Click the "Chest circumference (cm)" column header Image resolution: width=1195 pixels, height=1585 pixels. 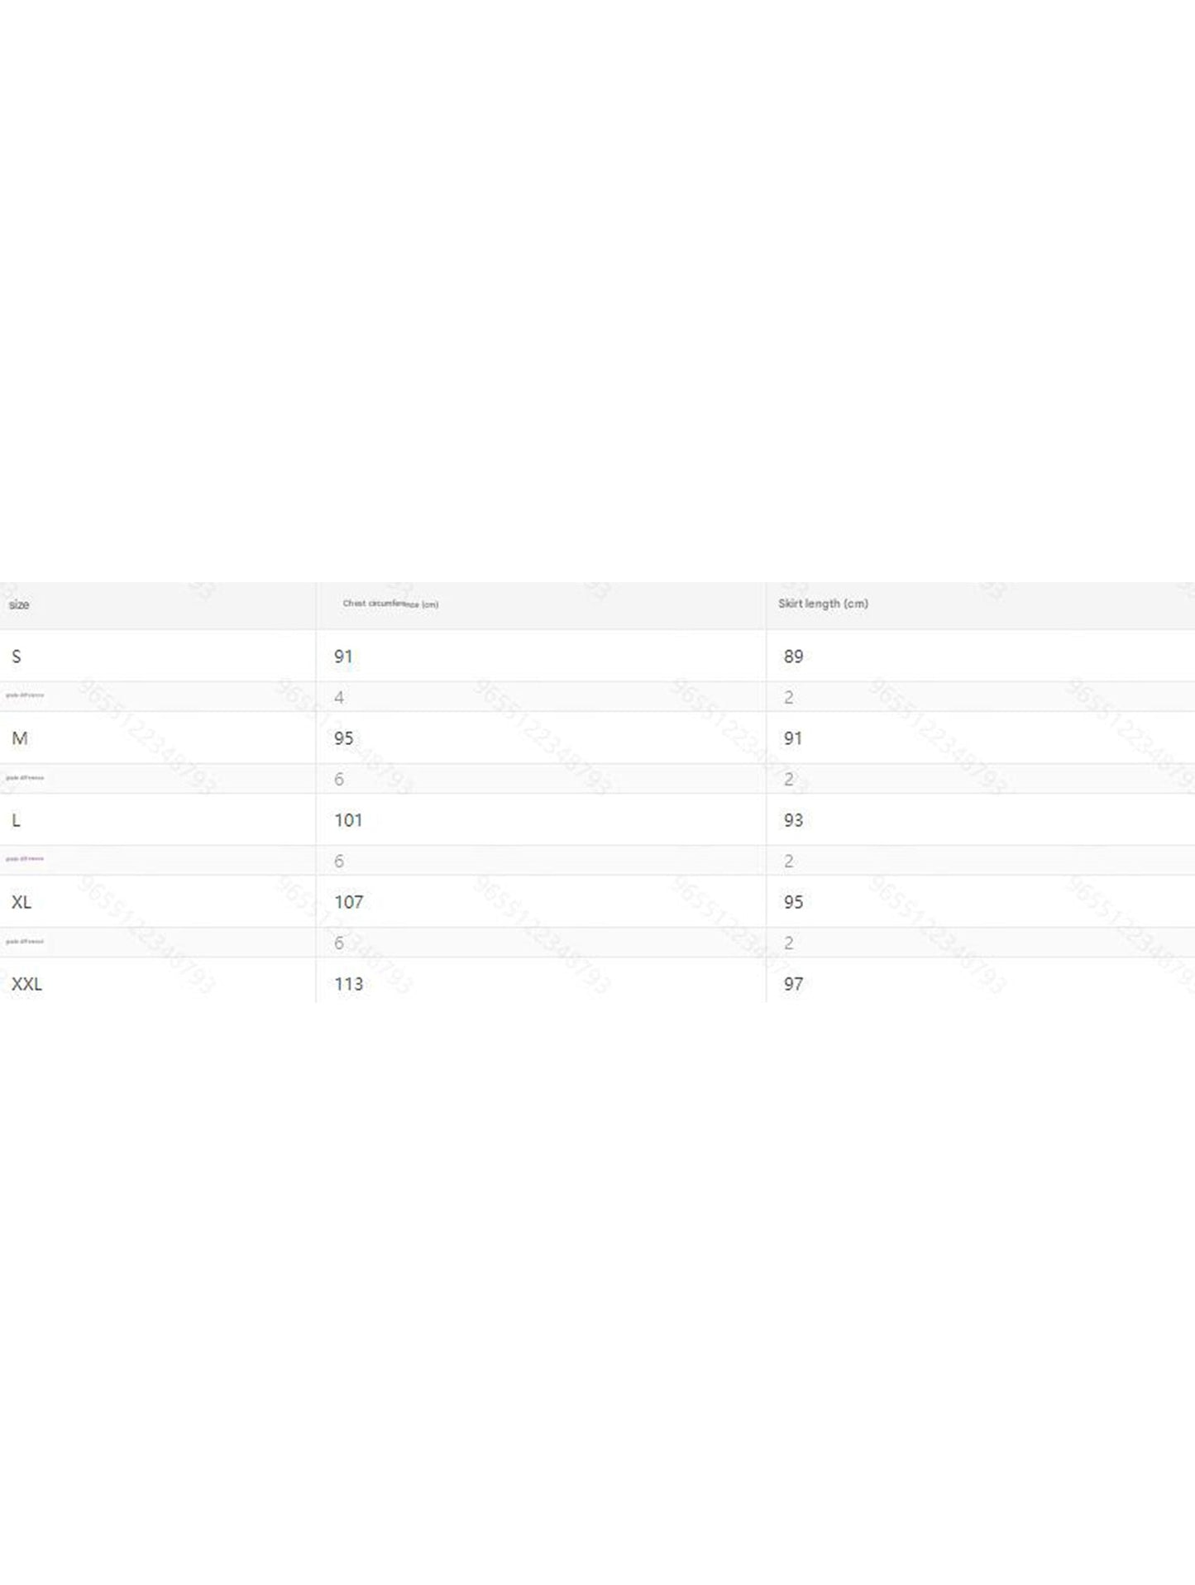(x=390, y=604)
